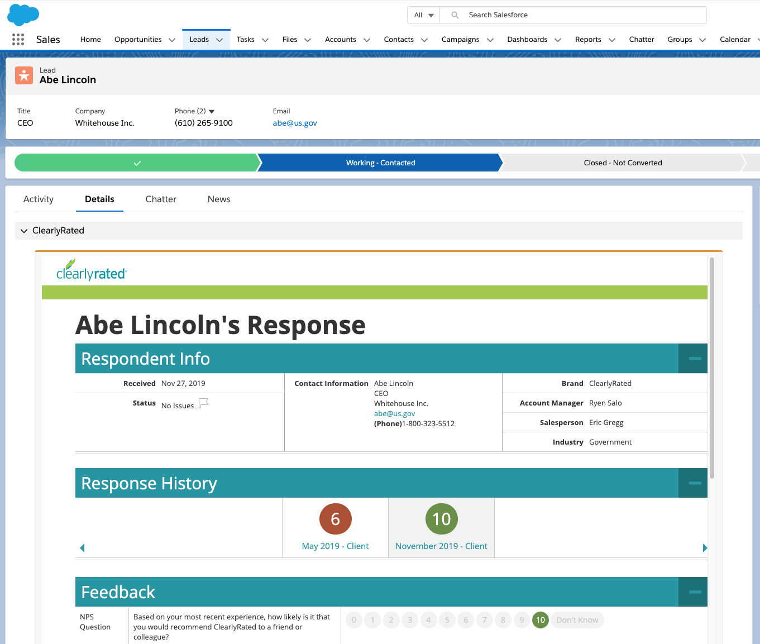Select NPS rating 4
Viewport: 760px width, 644px height.
click(429, 620)
